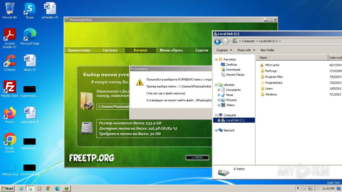Collapse the Libraries tree section
342x192 pixels.
(x=216, y=85)
